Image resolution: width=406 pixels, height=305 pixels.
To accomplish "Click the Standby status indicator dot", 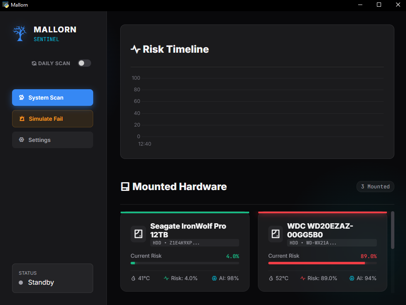I will 21,283.
